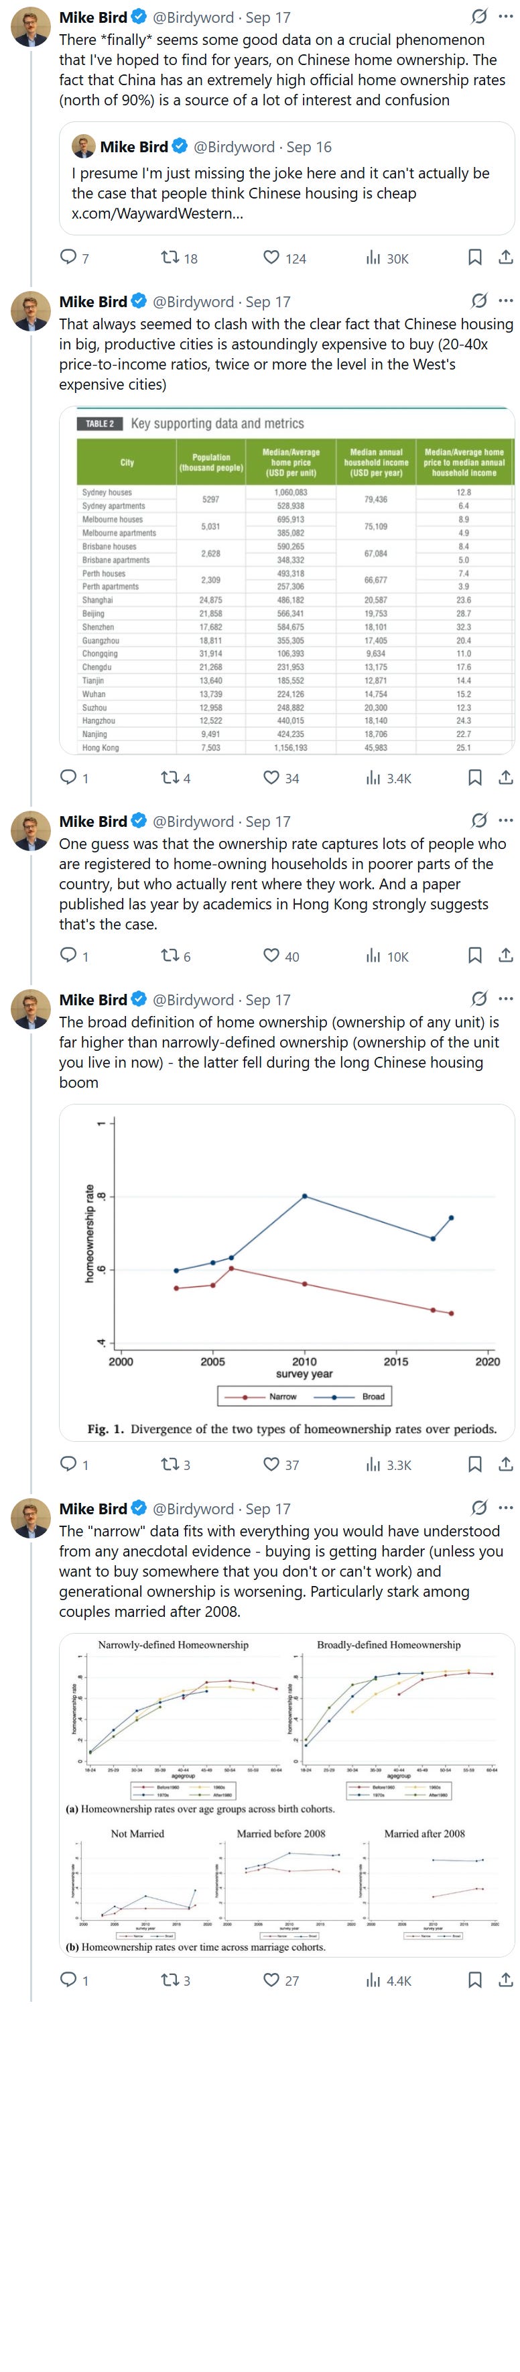Like the tweet with 34 likes
Viewport: 520px width, 2372px height.
[x=271, y=778]
